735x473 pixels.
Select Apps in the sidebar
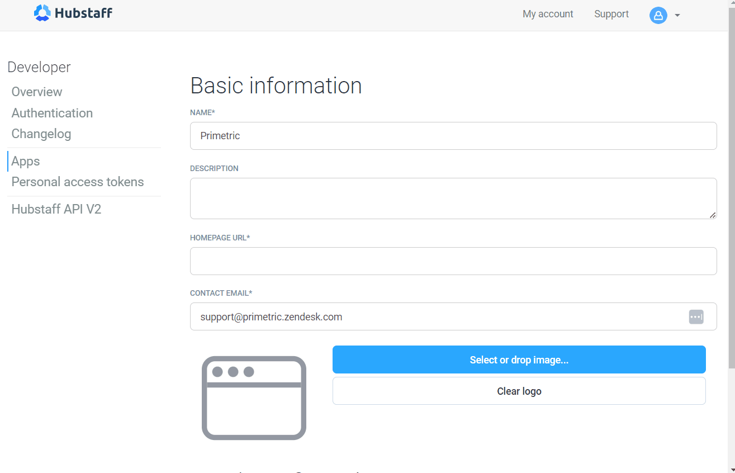26,161
